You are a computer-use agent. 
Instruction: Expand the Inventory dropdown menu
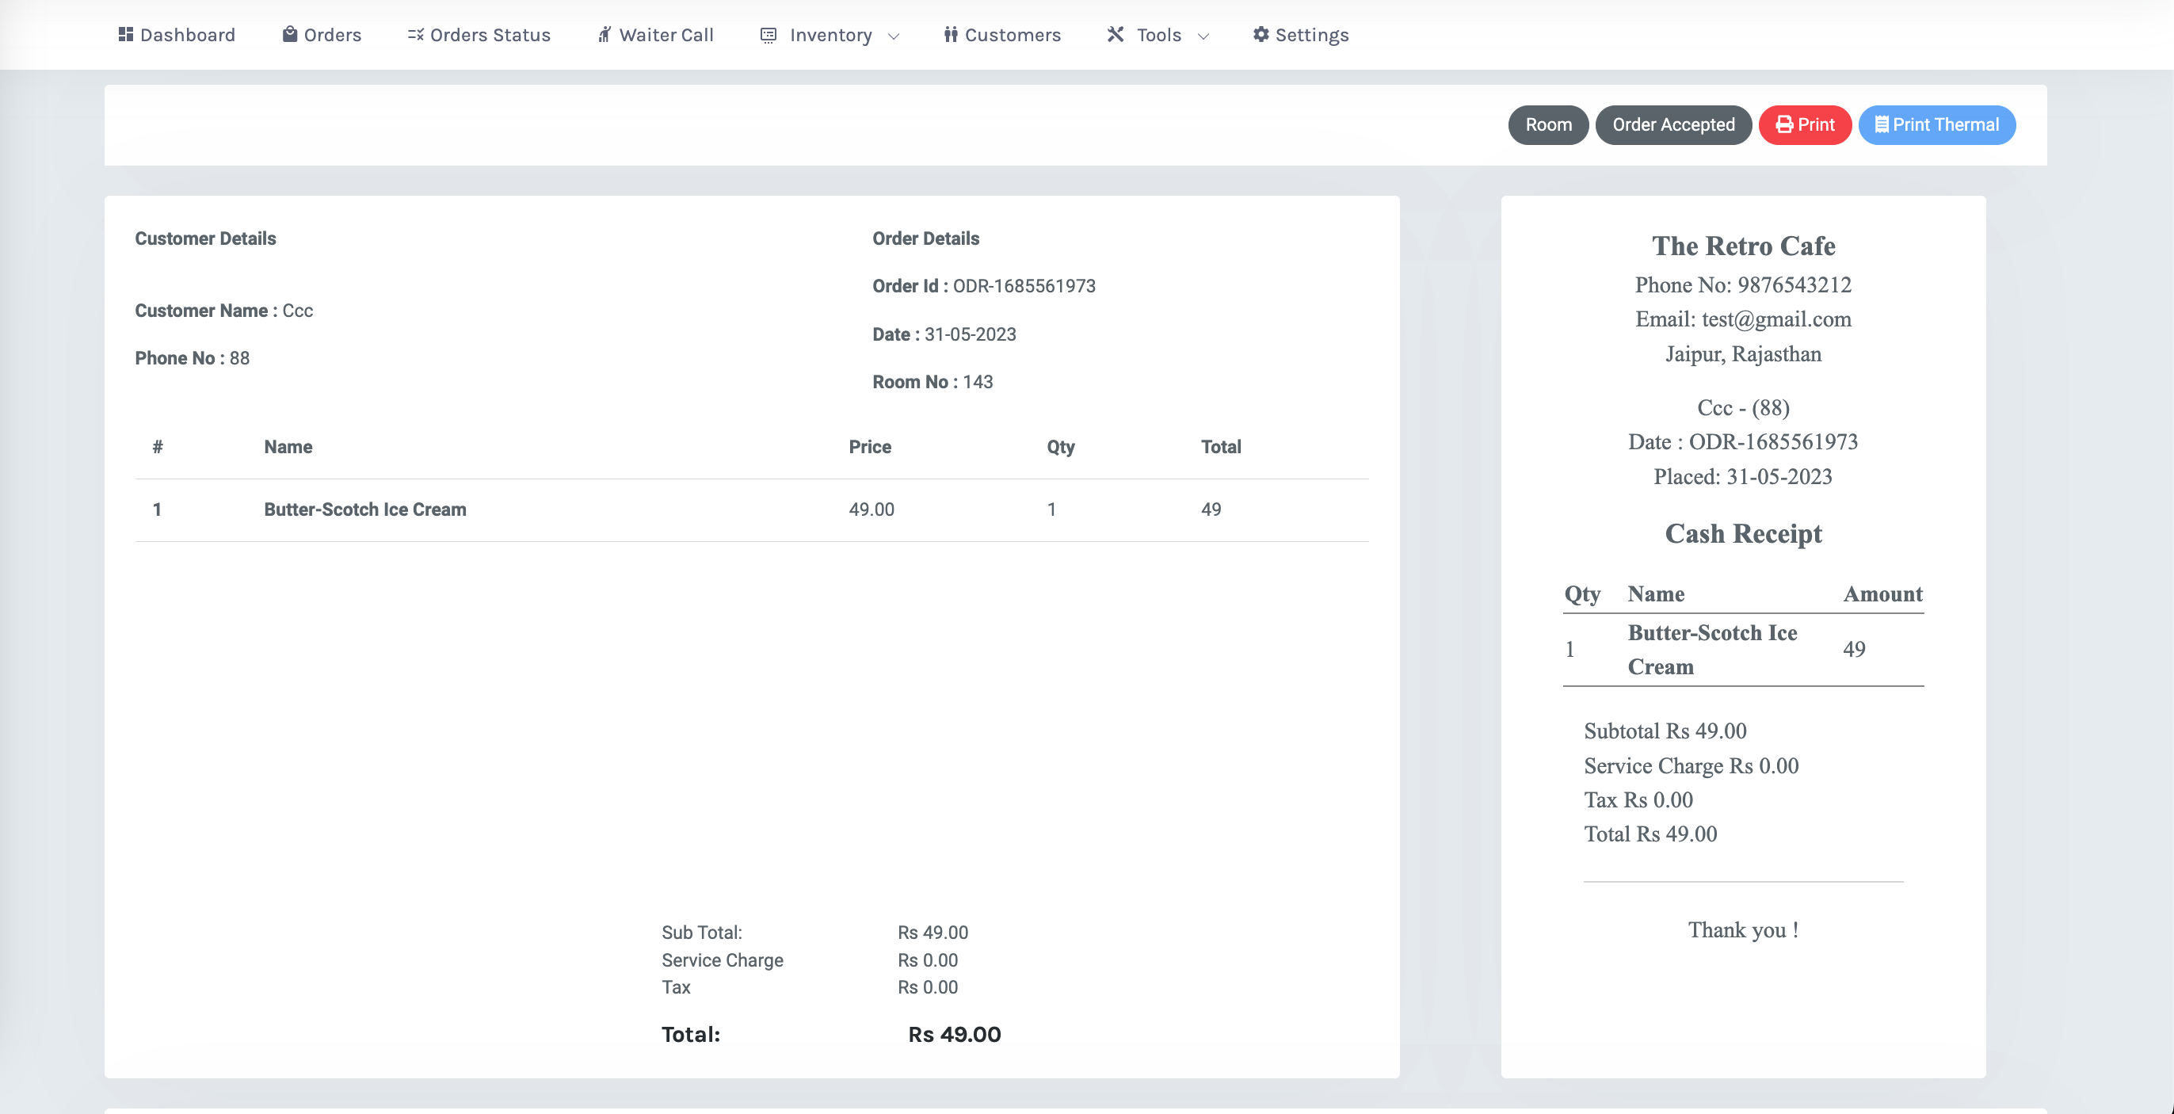tap(828, 34)
